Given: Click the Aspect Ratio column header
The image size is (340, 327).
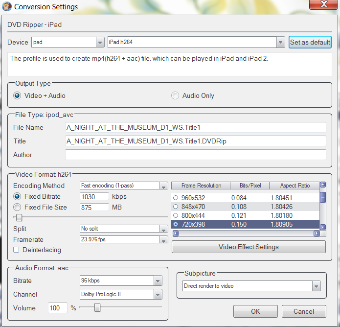Looking at the screenshot, I should (x=295, y=186).
